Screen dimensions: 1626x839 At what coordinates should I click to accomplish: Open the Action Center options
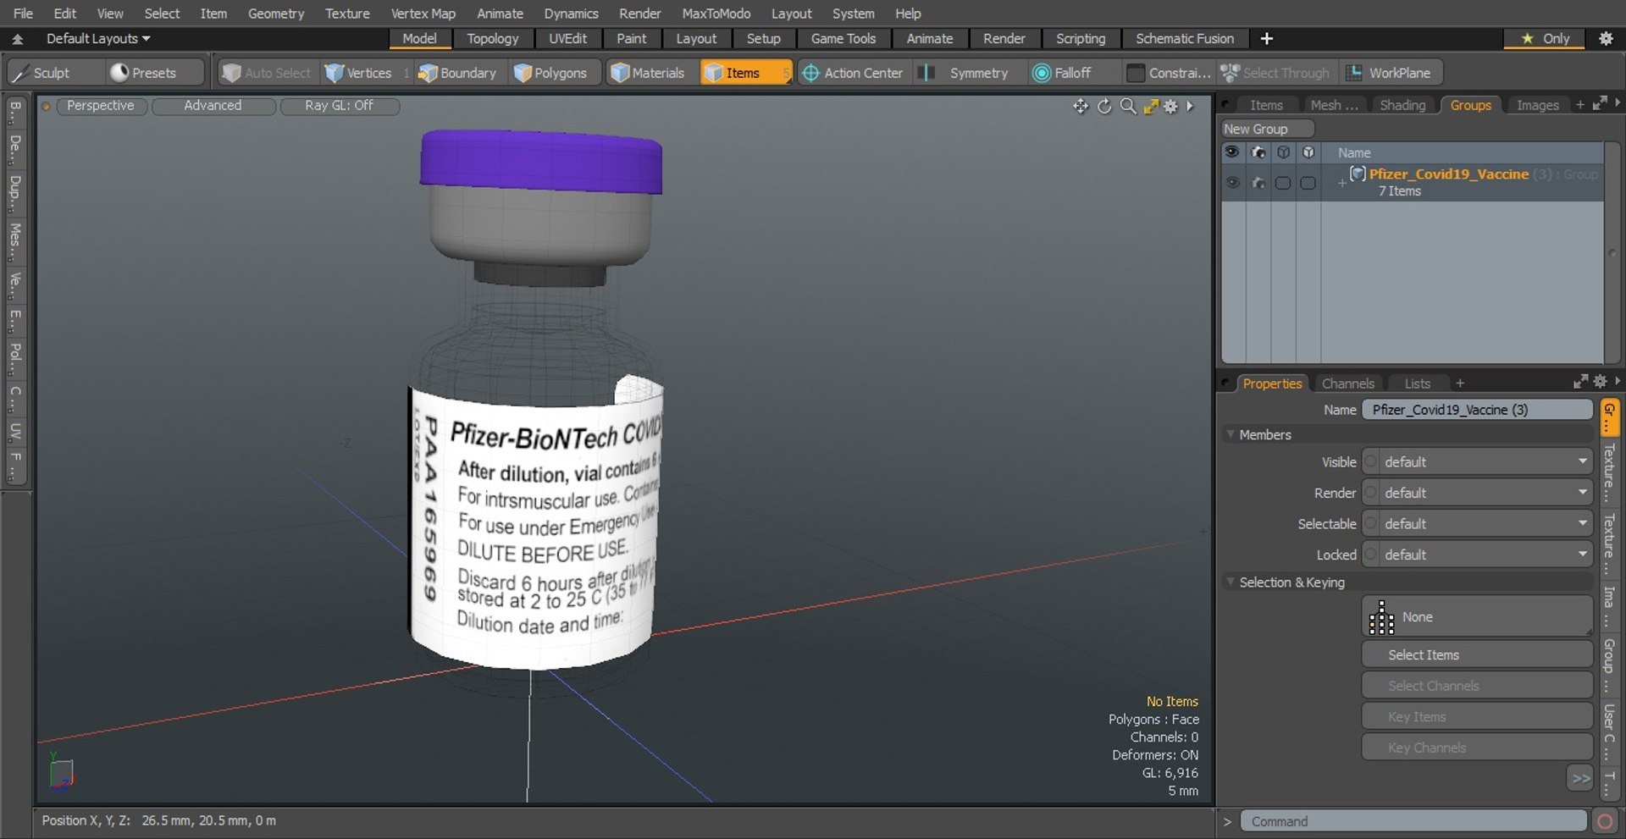coord(854,73)
